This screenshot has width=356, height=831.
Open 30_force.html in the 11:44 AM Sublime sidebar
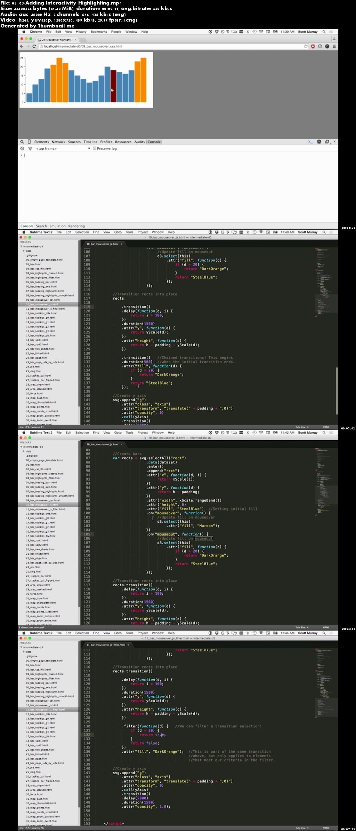[34, 794]
